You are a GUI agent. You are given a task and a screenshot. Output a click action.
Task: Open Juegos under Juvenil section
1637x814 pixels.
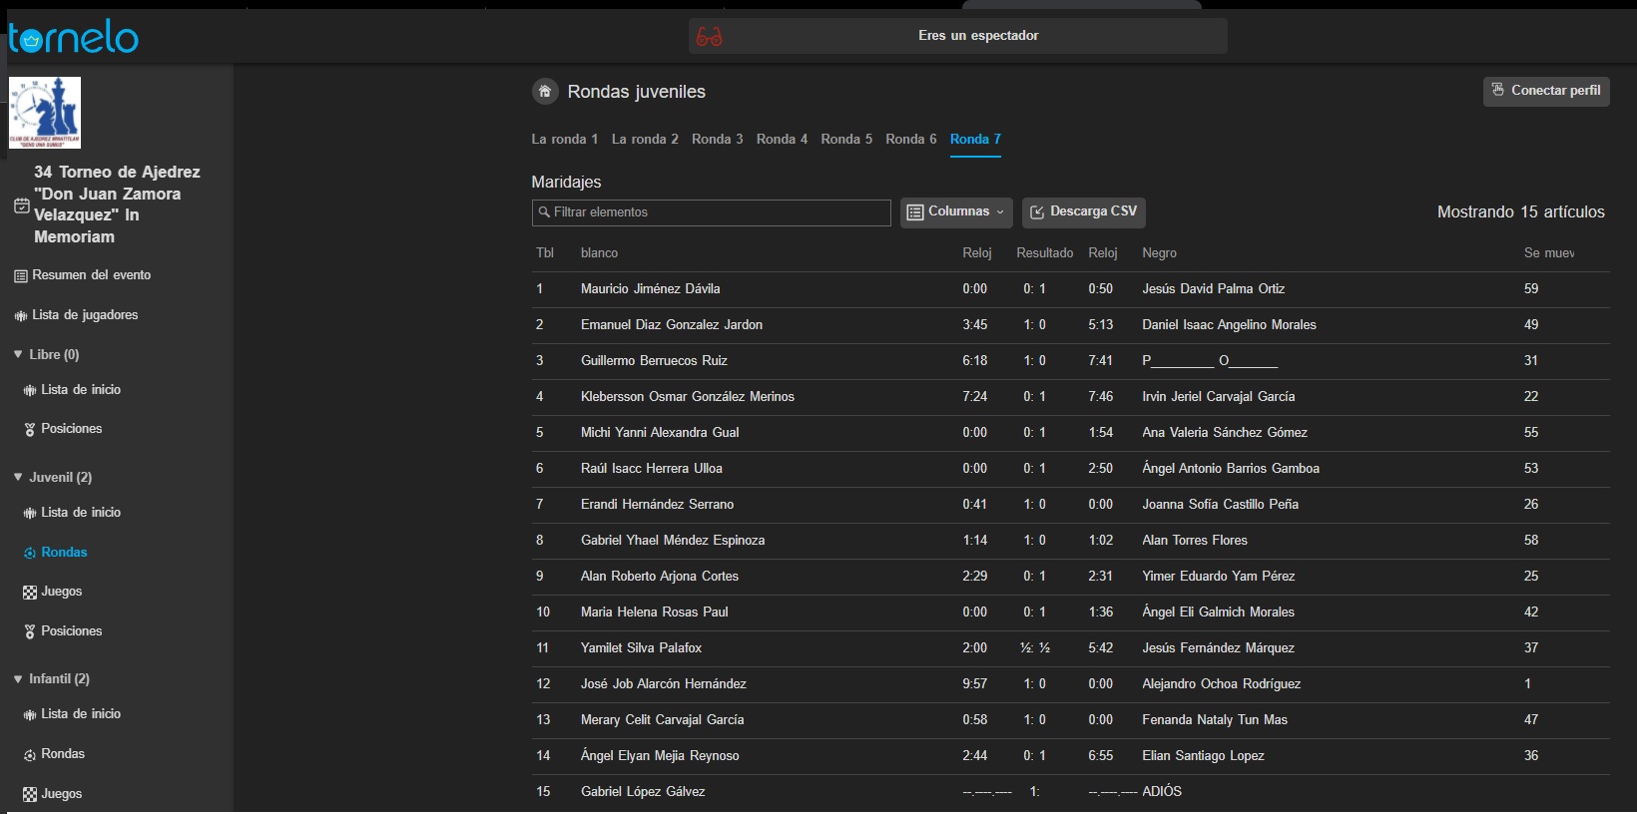pyautogui.click(x=61, y=592)
